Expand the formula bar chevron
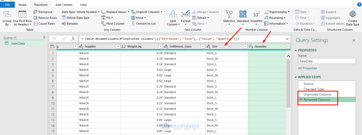Viewport: 362px width, 135px height. point(287,39)
